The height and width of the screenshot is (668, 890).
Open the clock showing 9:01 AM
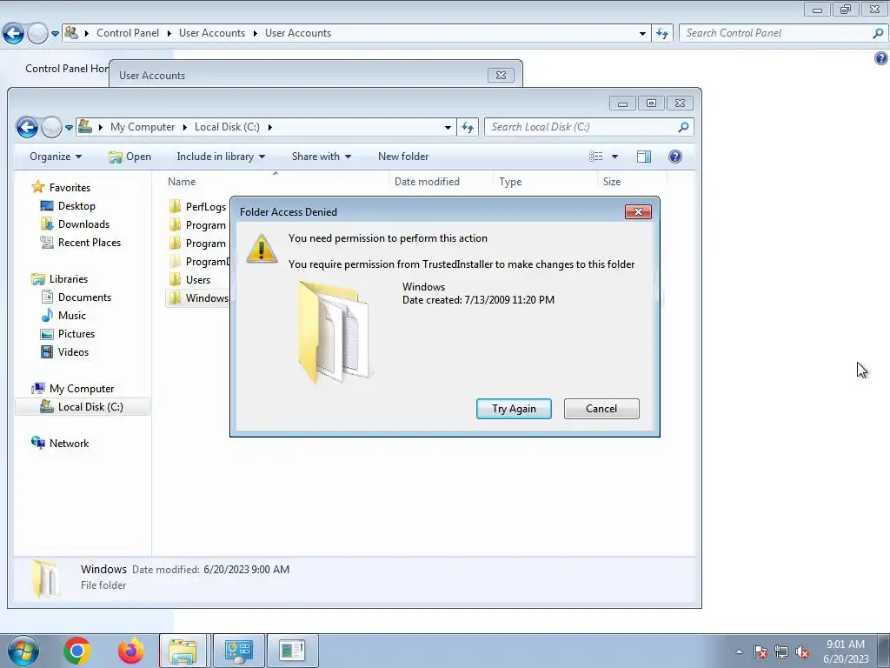click(x=846, y=651)
